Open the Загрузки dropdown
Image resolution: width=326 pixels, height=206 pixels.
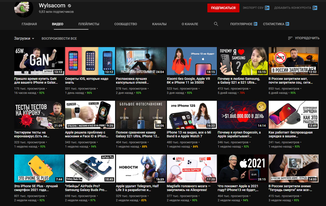tap(24, 39)
